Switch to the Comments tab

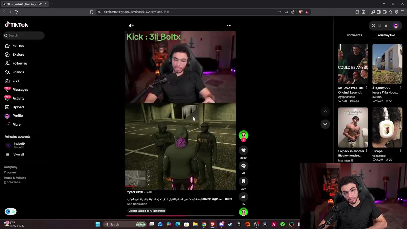354,35
